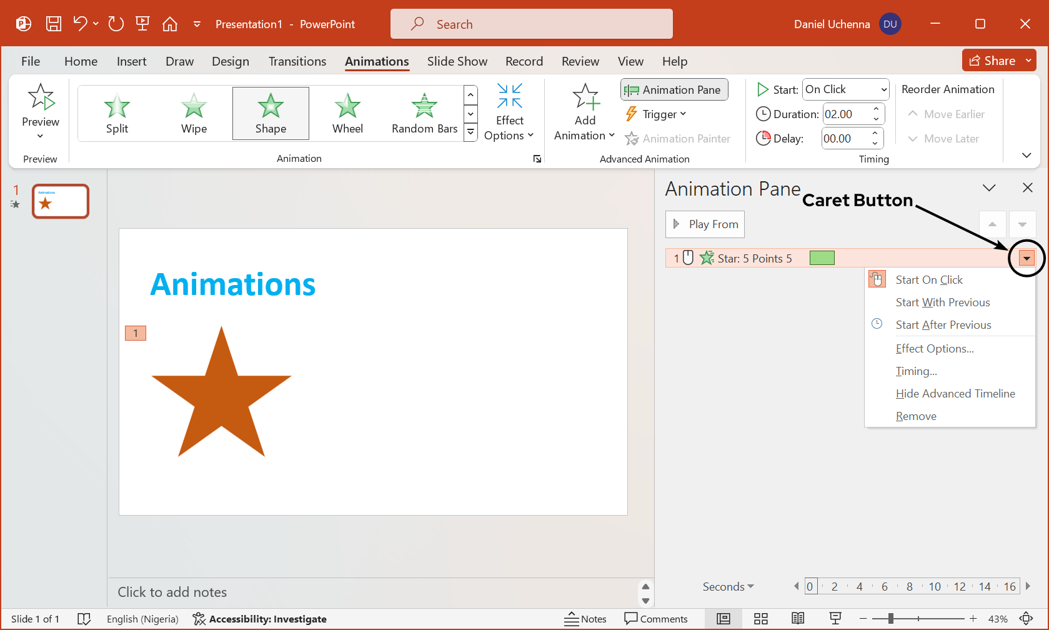Select the Split animation effect
The width and height of the screenshot is (1049, 630).
pyautogui.click(x=117, y=114)
